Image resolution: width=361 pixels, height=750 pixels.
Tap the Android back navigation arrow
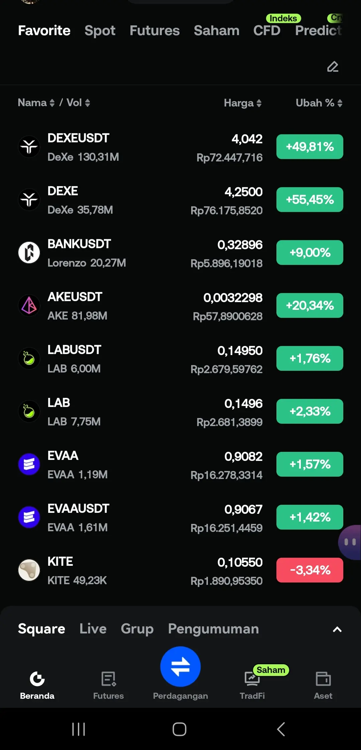pyautogui.click(x=281, y=729)
